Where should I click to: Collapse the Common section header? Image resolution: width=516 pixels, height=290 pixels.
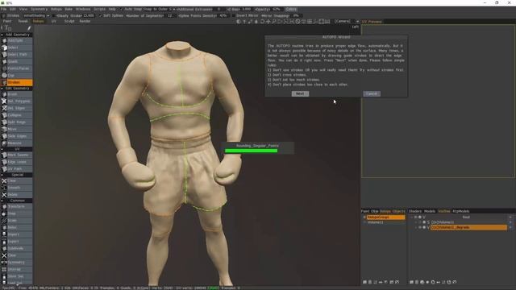pyautogui.click(x=2, y=201)
